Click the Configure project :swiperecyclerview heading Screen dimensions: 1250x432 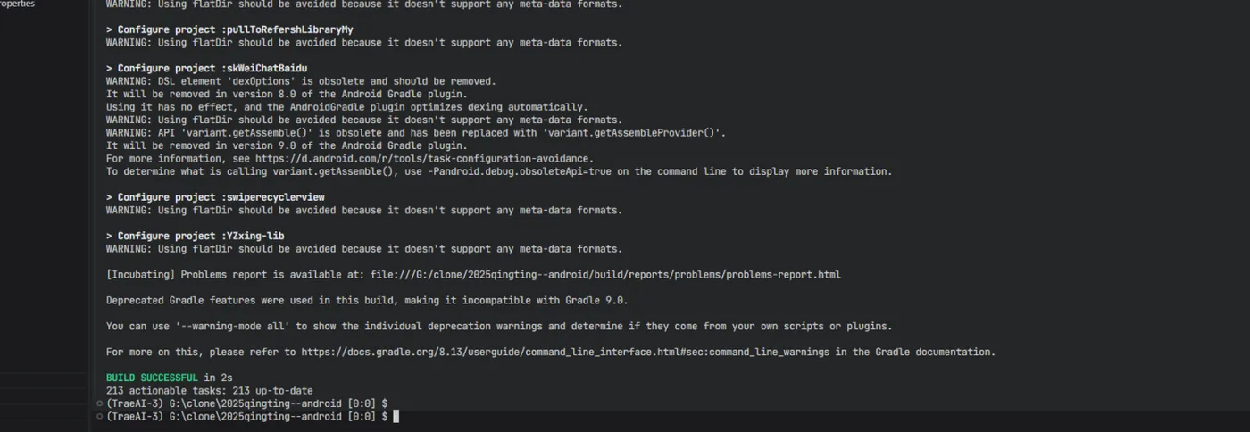[x=215, y=197]
